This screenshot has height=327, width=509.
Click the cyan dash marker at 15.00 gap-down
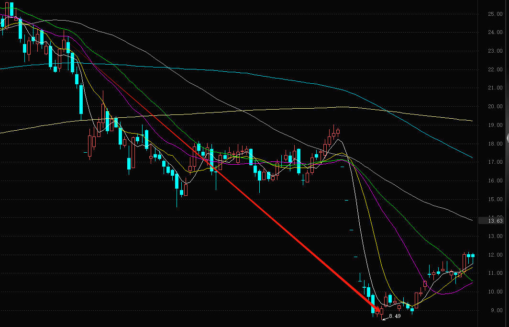(346, 200)
